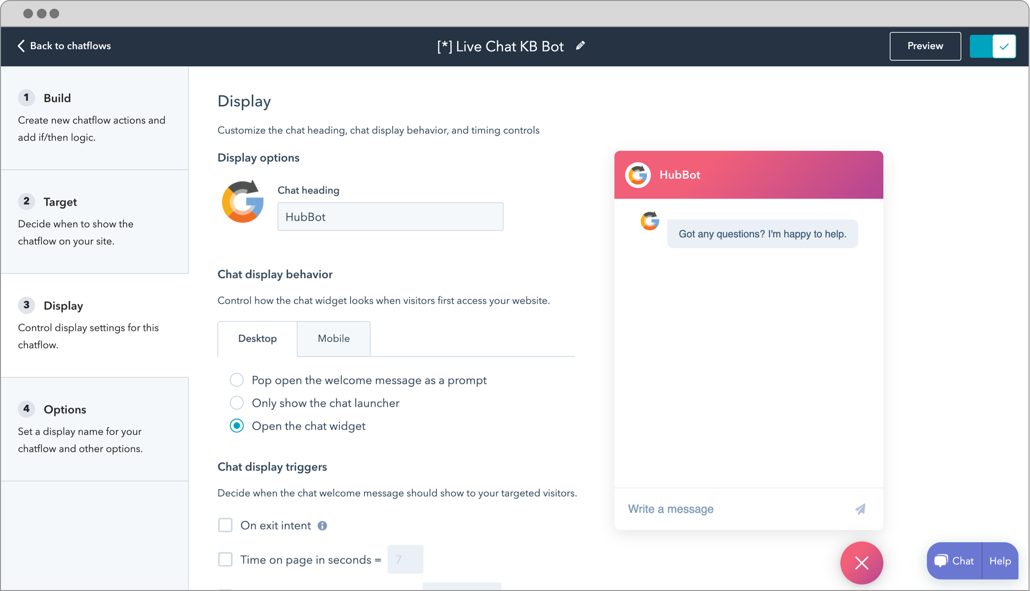This screenshot has height=591, width=1030.
Task: Click the Build step in the sidebar
Action: point(57,98)
